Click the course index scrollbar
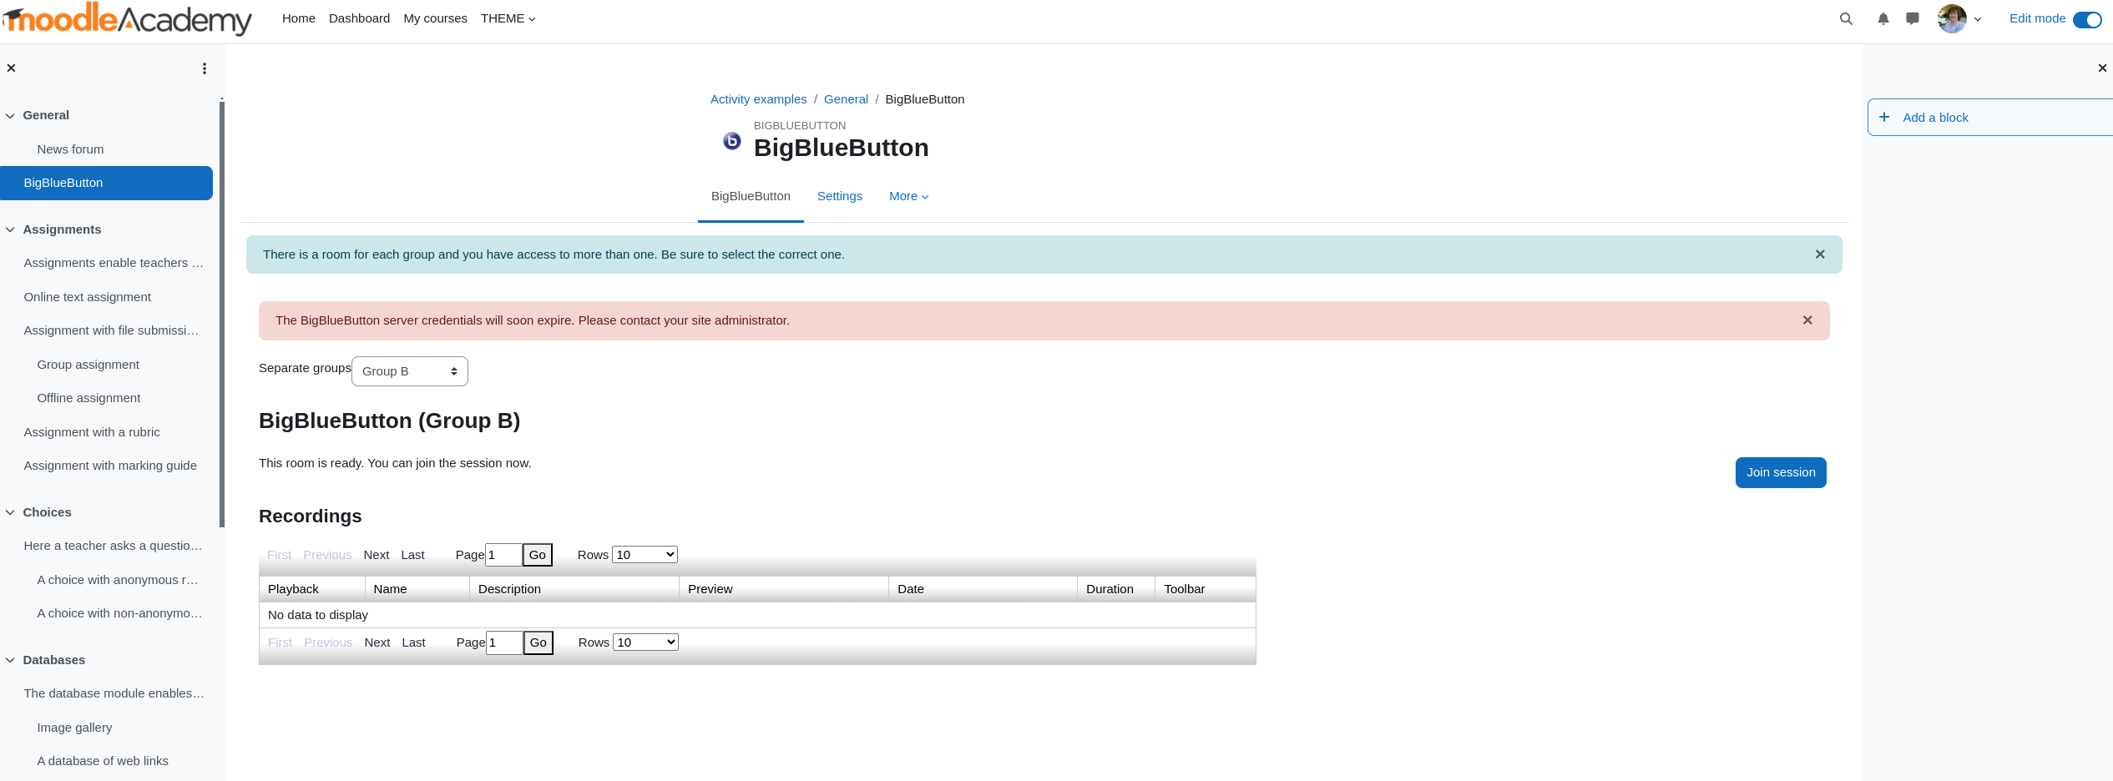Viewport: 2113px width, 781px height. [222, 313]
